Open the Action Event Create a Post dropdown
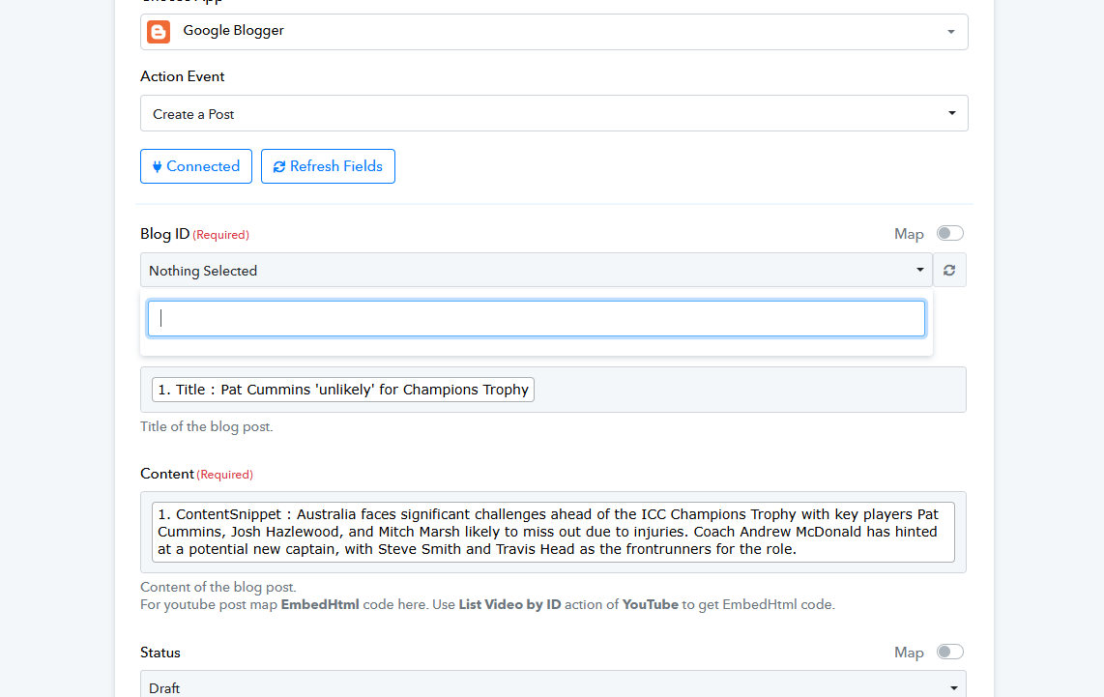Screen dimensions: 1104x697 554,113
